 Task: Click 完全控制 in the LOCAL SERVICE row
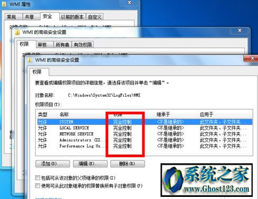(122, 128)
